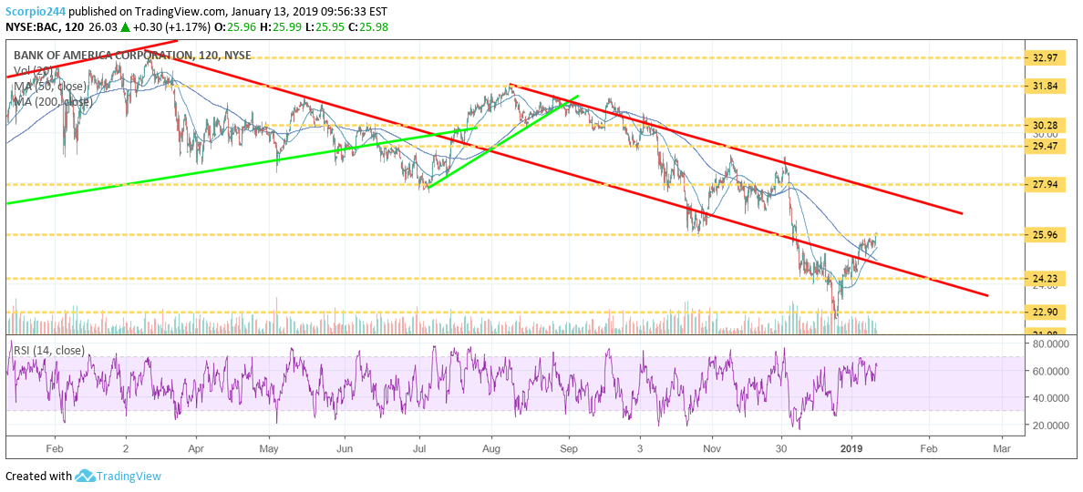The image size is (1083, 492).
Task: Click the Vol (20) indicator label
Action: tap(33, 71)
